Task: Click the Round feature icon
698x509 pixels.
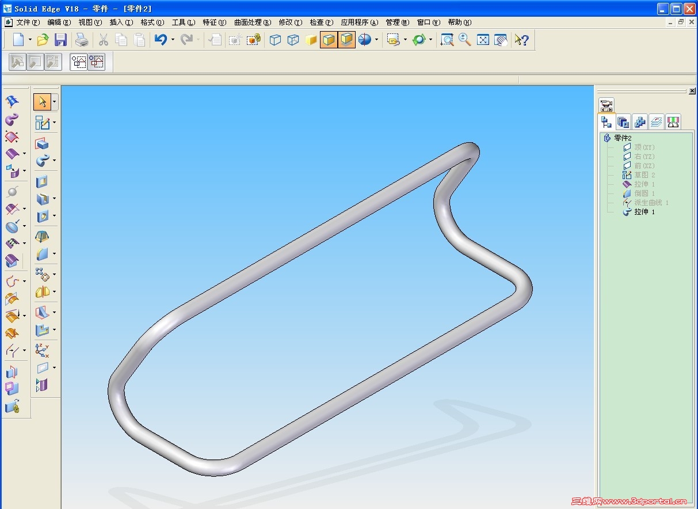Action: point(42,254)
